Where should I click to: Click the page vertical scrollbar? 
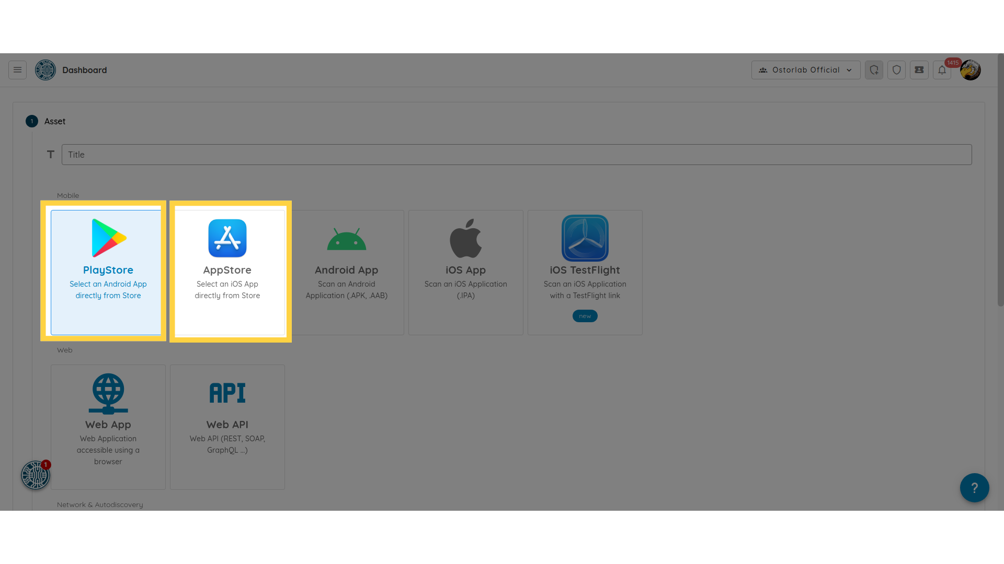[1000, 180]
